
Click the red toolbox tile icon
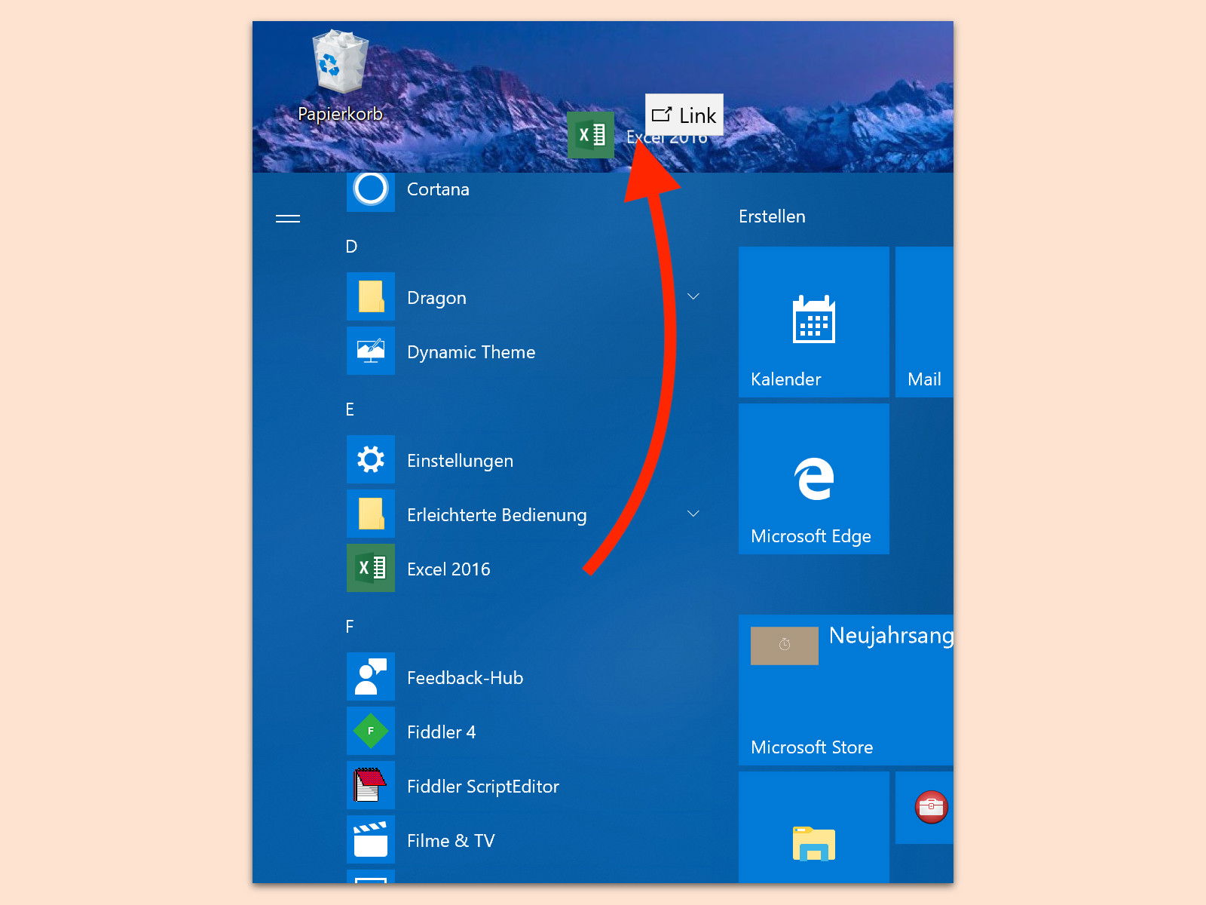pos(932,807)
